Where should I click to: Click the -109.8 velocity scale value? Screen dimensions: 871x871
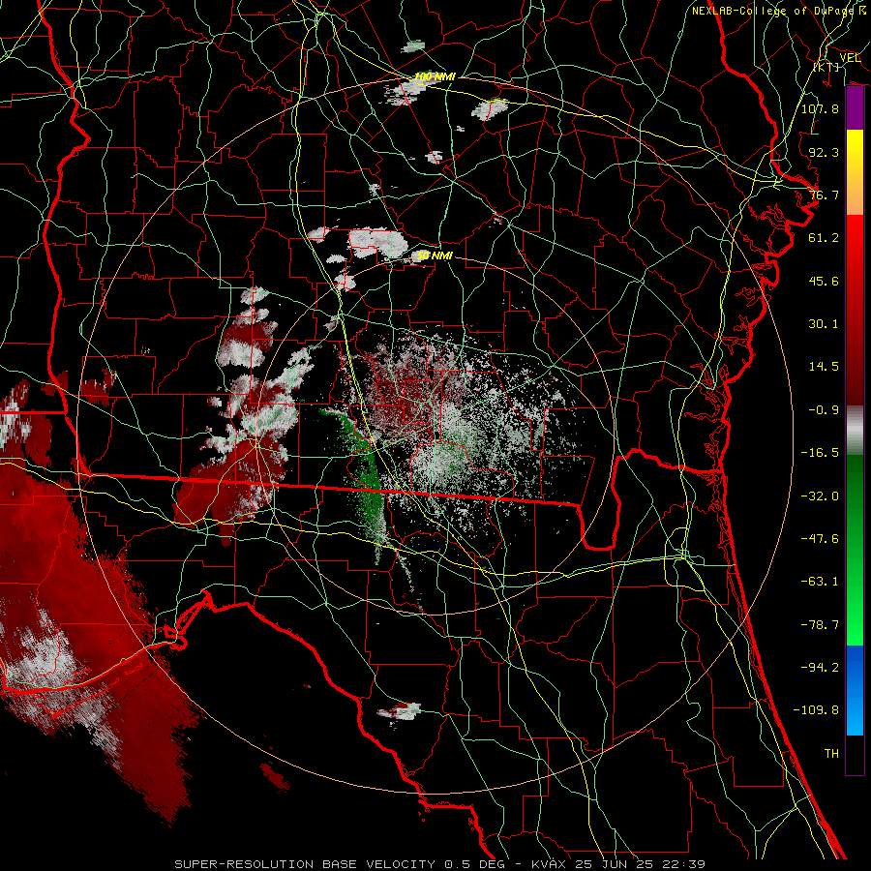(x=816, y=710)
